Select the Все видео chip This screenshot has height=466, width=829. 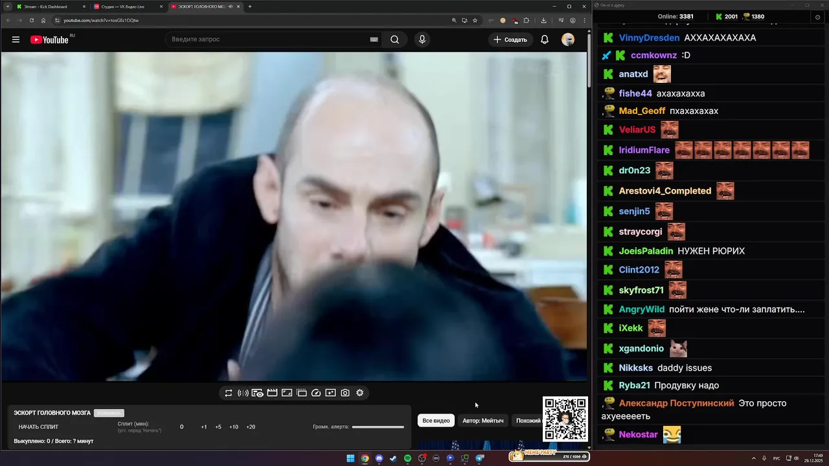[436, 421]
